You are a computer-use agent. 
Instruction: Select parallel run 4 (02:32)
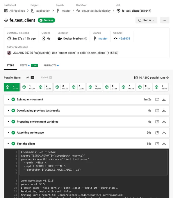[x=78, y=87]
